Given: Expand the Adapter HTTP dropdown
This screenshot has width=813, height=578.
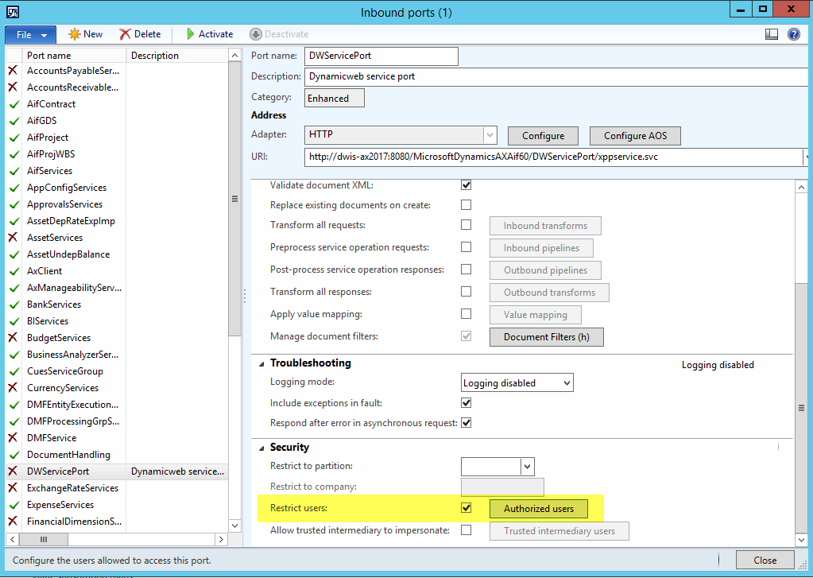Looking at the screenshot, I should click(490, 135).
